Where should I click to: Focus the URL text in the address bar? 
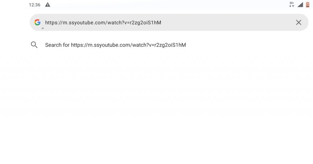(x=103, y=23)
